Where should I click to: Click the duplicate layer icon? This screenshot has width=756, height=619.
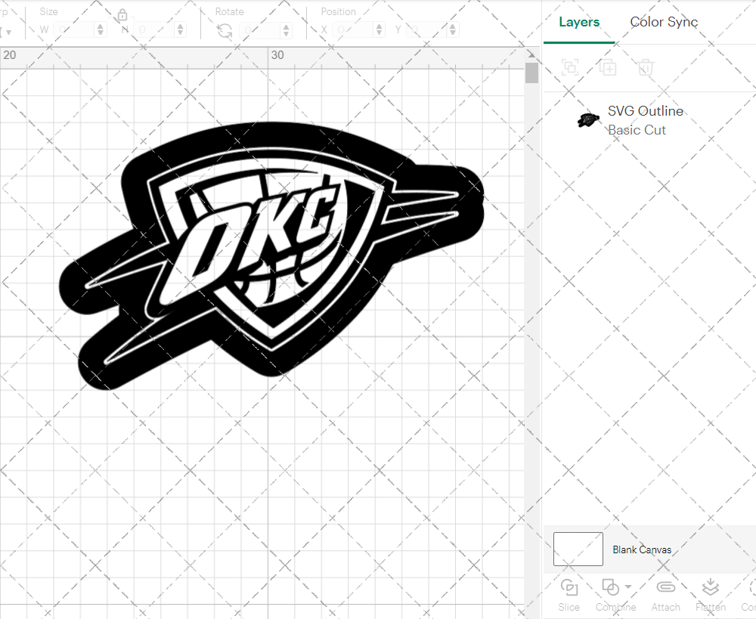pos(607,67)
